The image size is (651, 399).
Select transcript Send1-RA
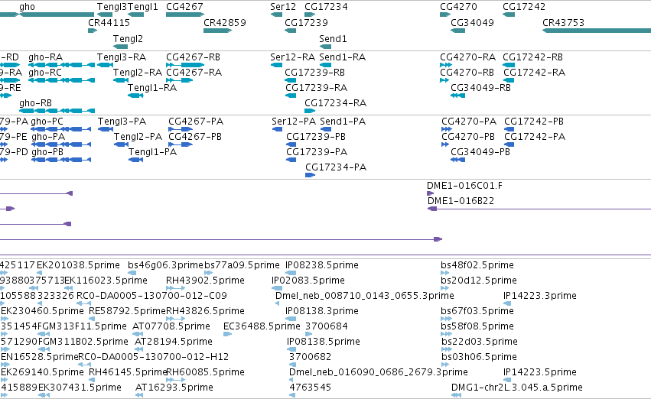point(343,57)
